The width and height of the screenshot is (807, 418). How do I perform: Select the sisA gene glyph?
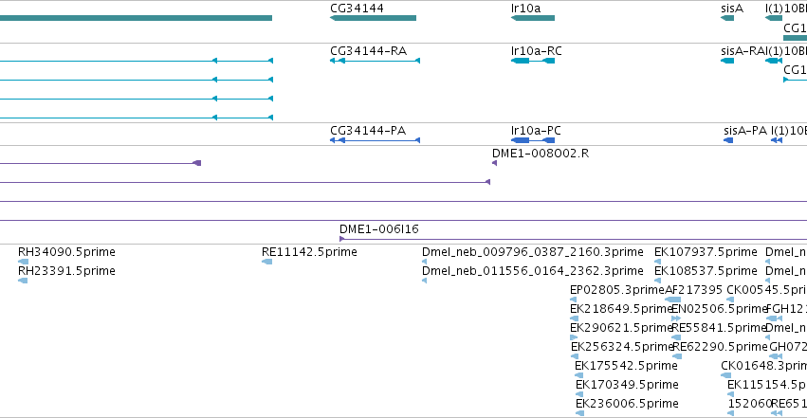point(727,18)
